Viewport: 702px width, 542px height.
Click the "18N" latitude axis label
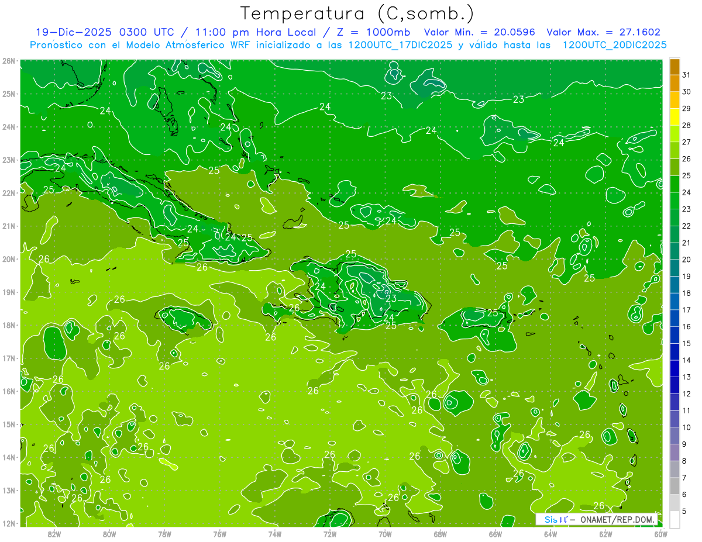click(x=9, y=325)
